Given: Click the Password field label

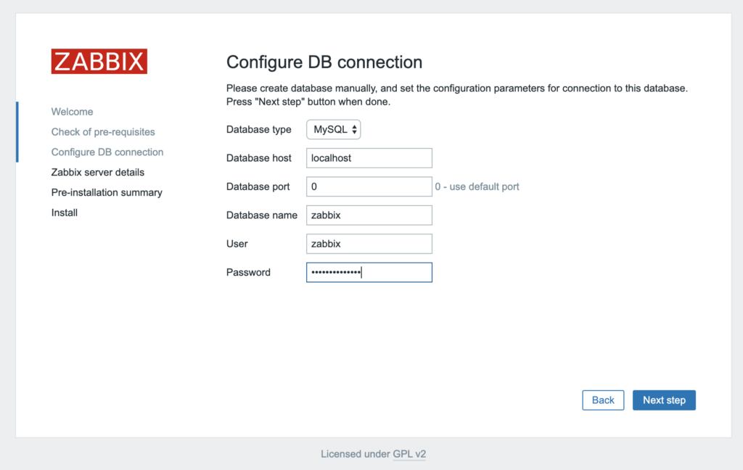Looking at the screenshot, I should tap(248, 273).
